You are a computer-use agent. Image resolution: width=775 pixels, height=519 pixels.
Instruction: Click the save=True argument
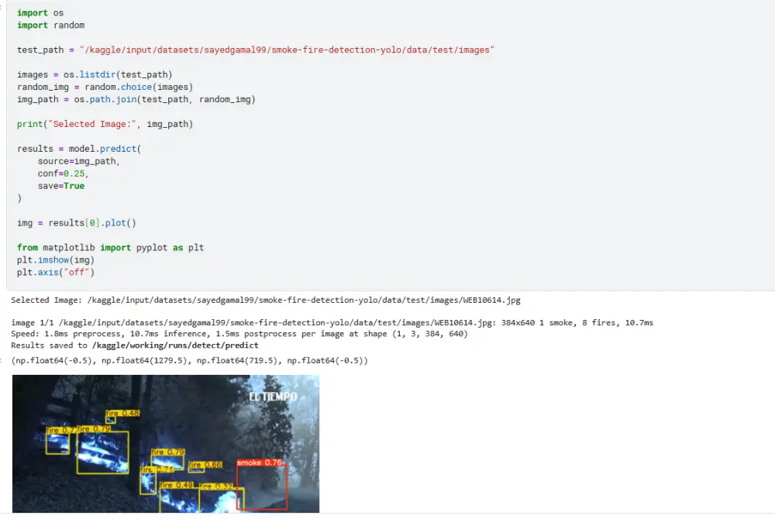60,186
